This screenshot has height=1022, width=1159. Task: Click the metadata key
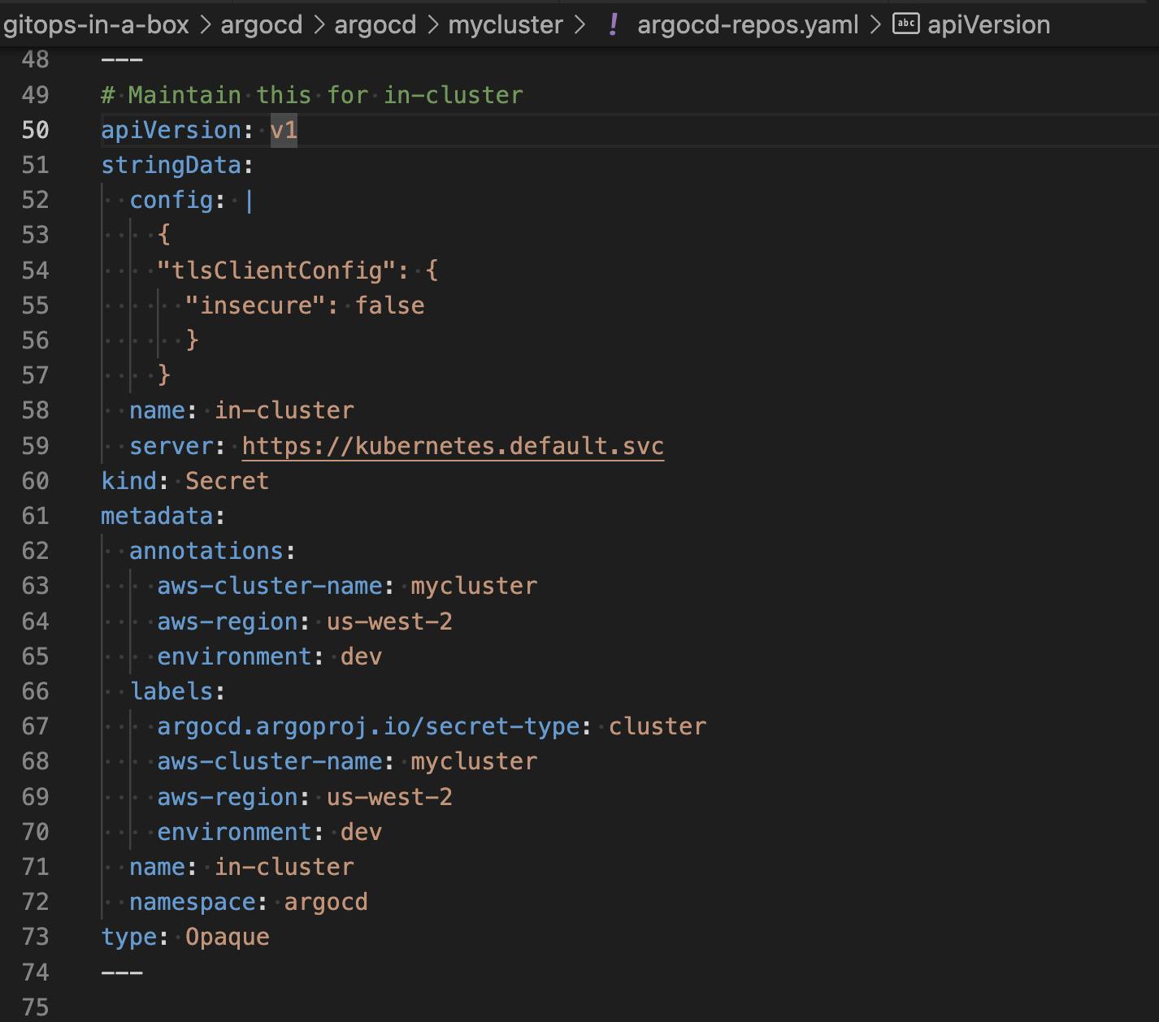tap(157, 516)
